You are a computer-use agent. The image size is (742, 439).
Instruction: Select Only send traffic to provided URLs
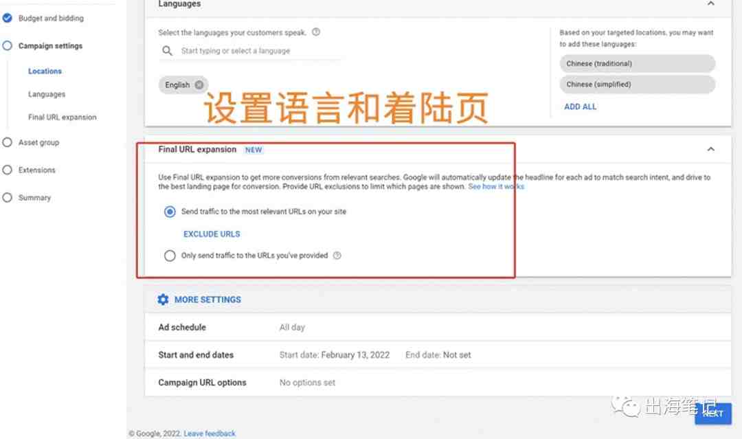point(170,256)
